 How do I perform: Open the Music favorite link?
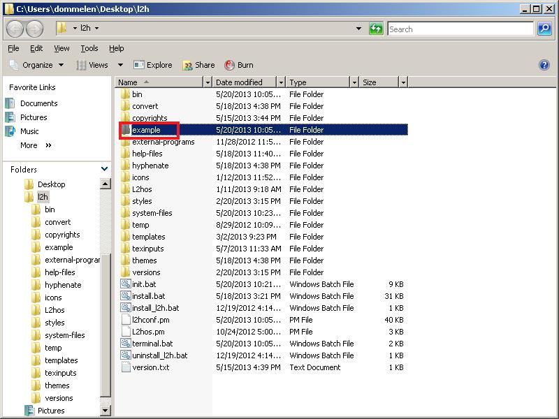tap(29, 131)
